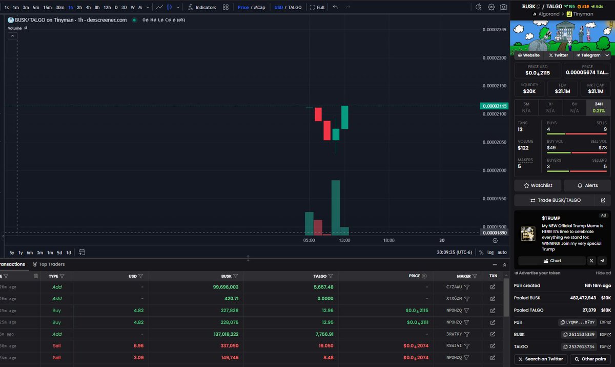Toggle log scale on chart
This screenshot has height=367, width=615.
pos(490,252)
